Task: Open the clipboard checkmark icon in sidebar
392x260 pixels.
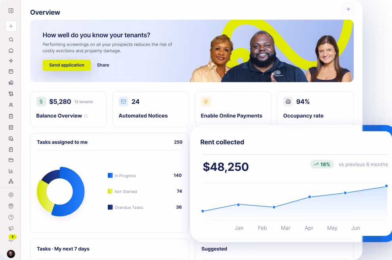Action: 11,116
